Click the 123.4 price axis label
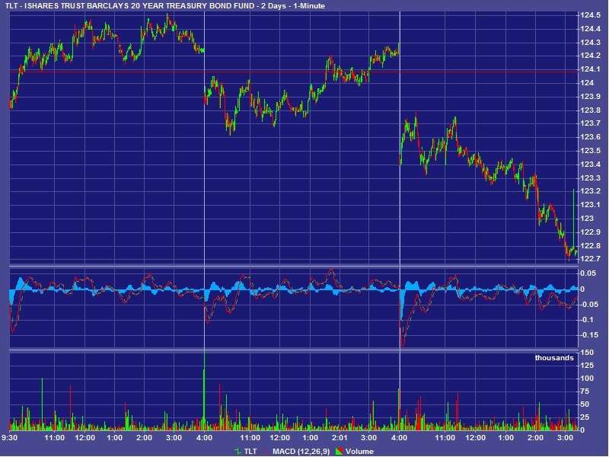609x457 pixels. pos(589,164)
